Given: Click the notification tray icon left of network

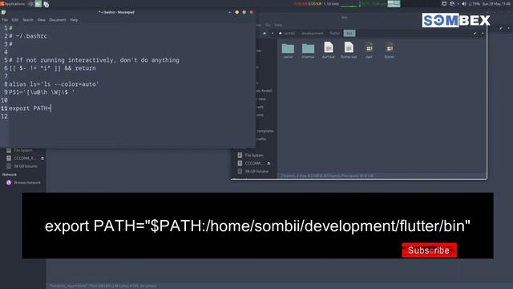Looking at the screenshot, I should pos(444,4).
